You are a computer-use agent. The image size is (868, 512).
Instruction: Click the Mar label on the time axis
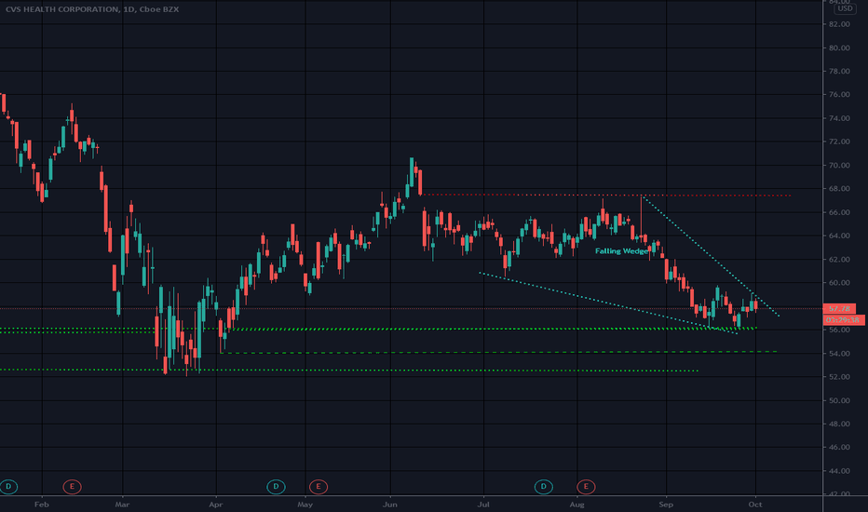[122, 505]
